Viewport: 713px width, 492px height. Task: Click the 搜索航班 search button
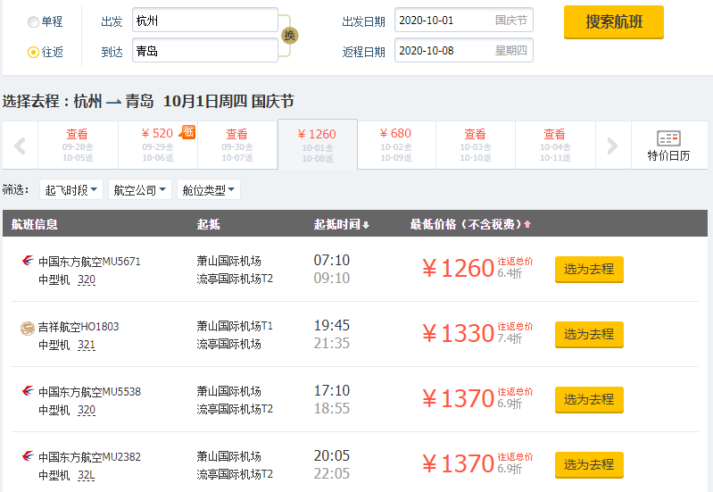(613, 22)
